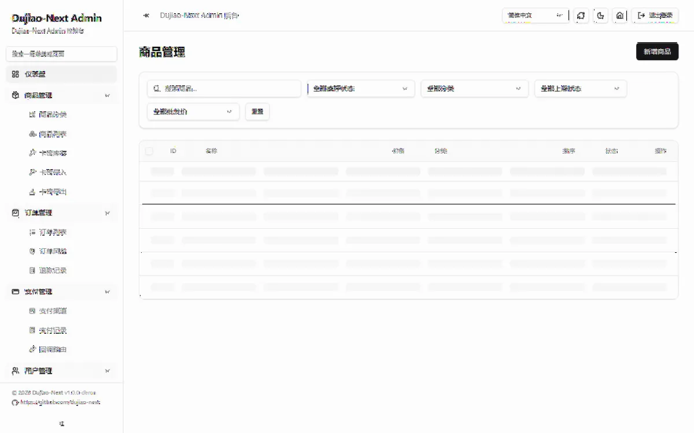This screenshot has height=433, width=694.
Task: Click the download icon beside 卡密导出
Action: click(x=32, y=192)
